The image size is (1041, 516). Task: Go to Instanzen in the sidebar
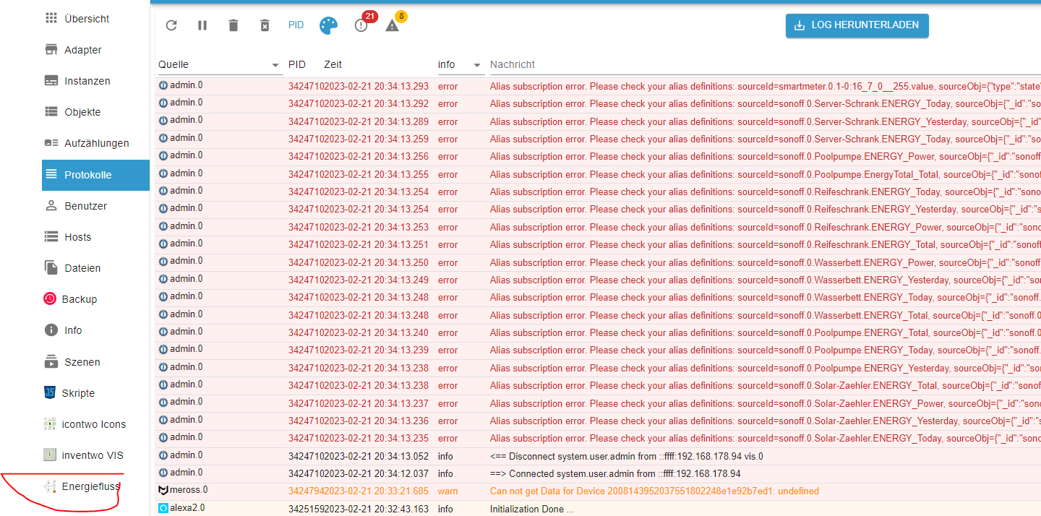coord(95,81)
